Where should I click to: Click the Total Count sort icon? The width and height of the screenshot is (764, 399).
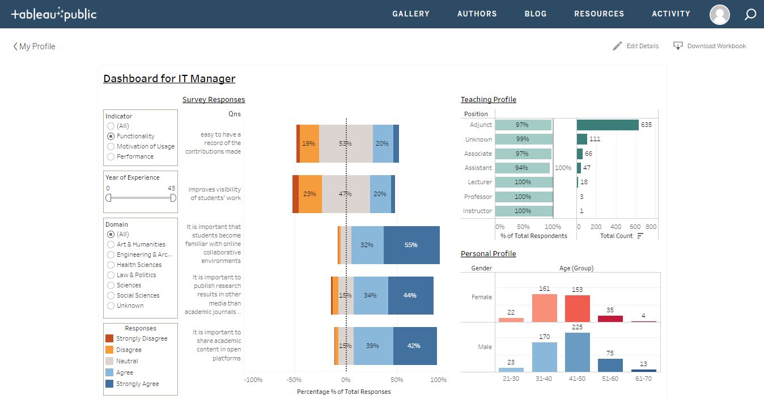pos(640,236)
